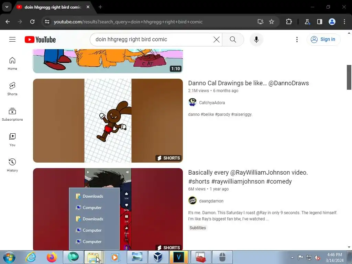The width and height of the screenshot is (352, 264).
Task: Select the doin hhgregg right bird comic tab
Action: point(53,7)
